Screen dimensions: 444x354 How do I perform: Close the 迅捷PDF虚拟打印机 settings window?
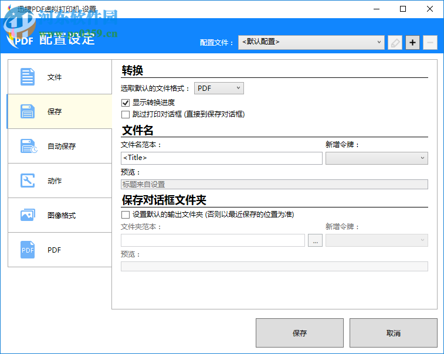coord(429,9)
